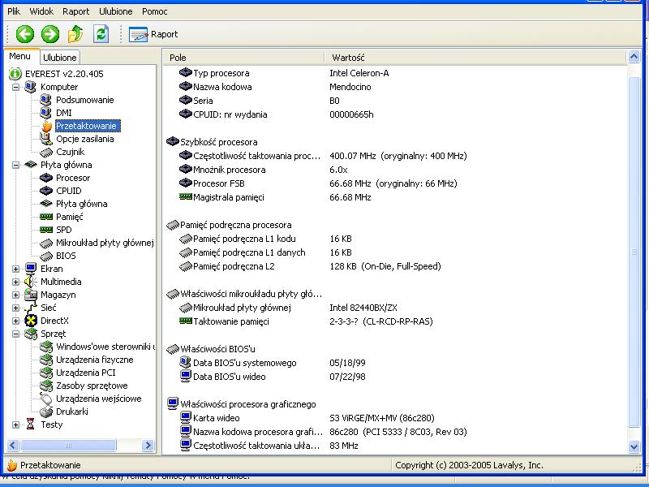Open Opcje zasilania icon
This screenshot has height=487, width=649.
click(46, 139)
